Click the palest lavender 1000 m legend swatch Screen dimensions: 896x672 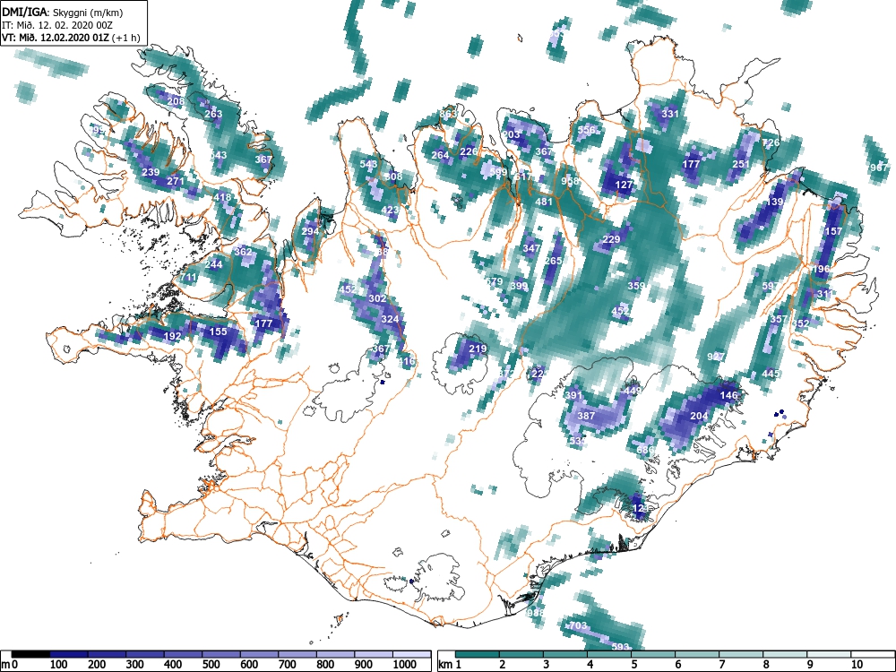coord(412,654)
